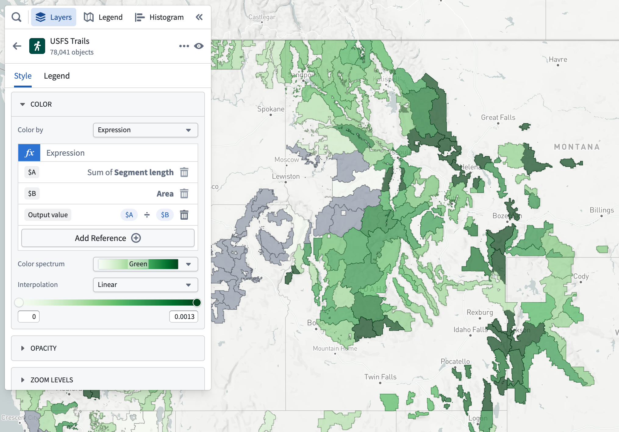The image size is (619, 432).
Task: Select $B token in Output value
Action: 165,215
